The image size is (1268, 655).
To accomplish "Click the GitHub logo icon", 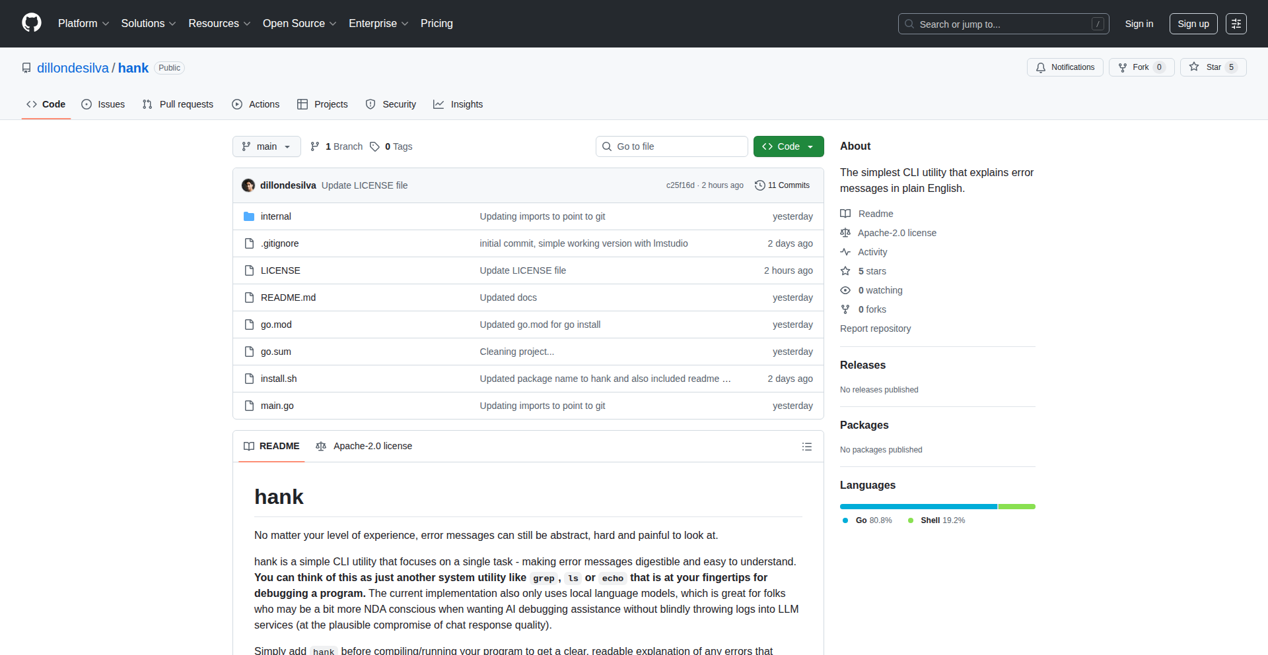I will [x=31, y=23].
